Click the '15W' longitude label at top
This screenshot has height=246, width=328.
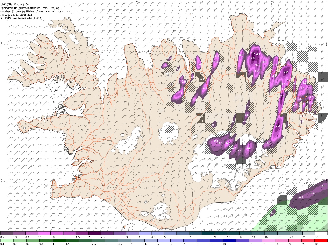click(x=271, y=1)
